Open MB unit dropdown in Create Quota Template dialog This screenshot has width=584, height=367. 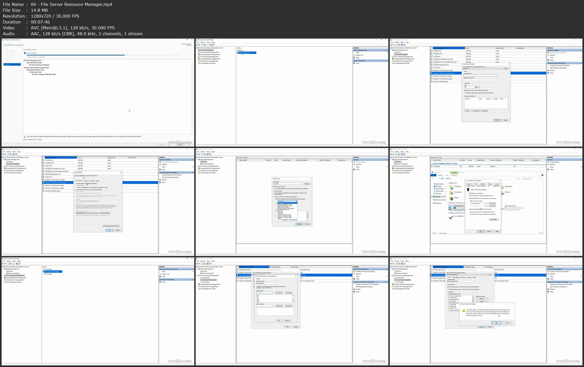click(478, 87)
